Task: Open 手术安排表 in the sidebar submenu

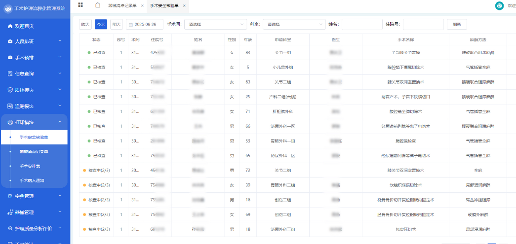Action: [x=34, y=166]
